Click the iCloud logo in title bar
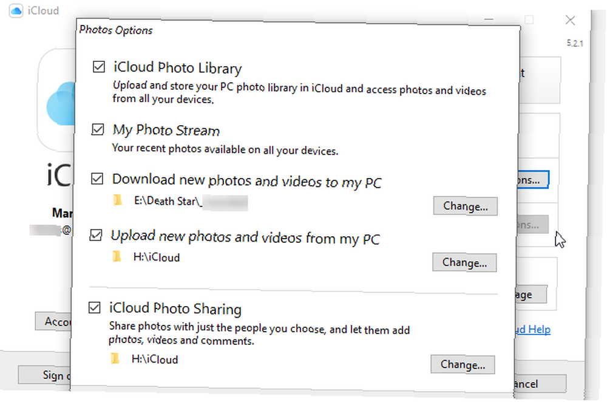 [x=16, y=10]
